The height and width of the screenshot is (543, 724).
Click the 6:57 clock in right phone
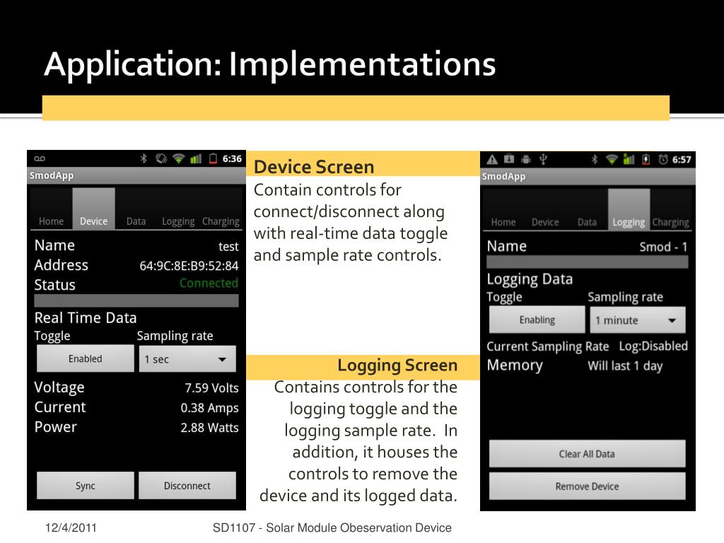tap(682, 160)
